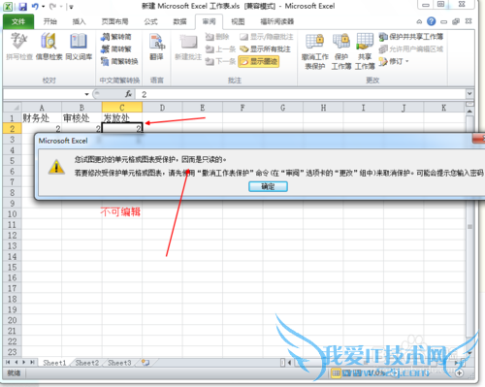Select the column K header
The height and width of the screenshot is (387, 485).
click(x=444, y=108)
